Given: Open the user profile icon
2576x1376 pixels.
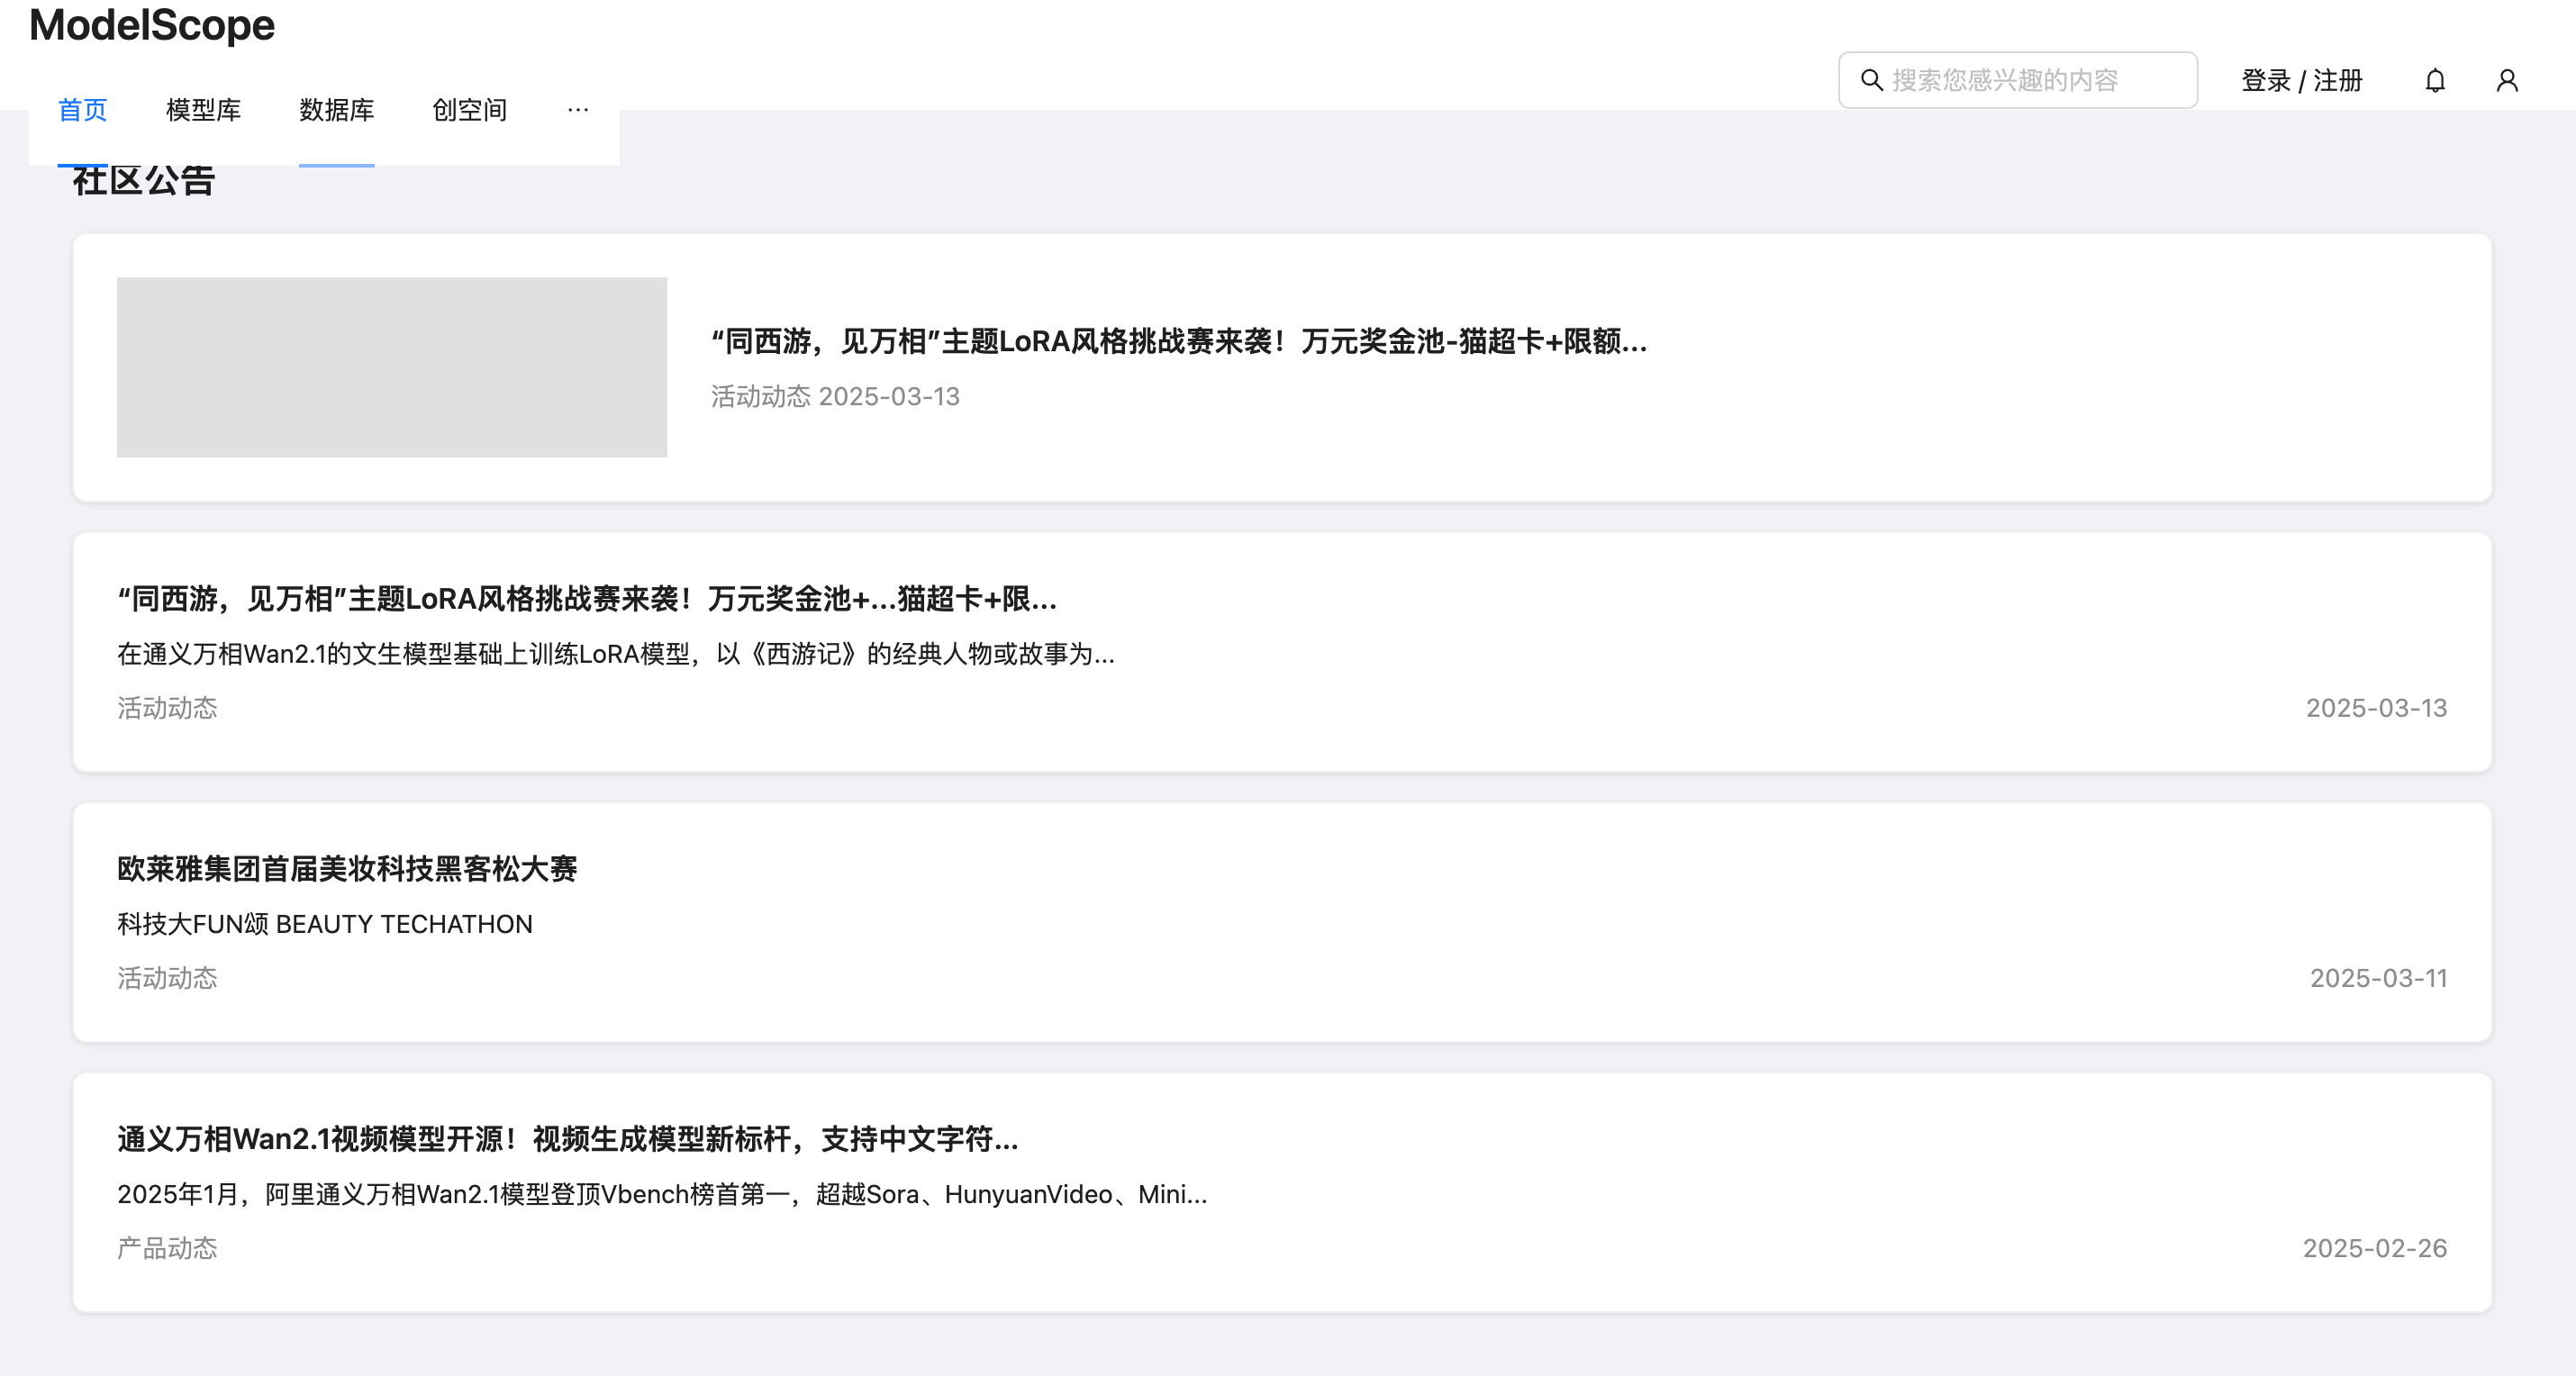Looking at the screenshot, I should (2506, 80).
